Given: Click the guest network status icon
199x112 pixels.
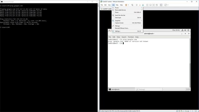Looking at the screenshot, I should pos(183,30).
